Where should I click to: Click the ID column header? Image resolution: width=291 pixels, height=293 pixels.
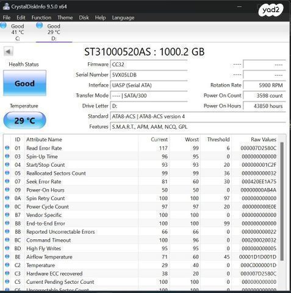18,140
